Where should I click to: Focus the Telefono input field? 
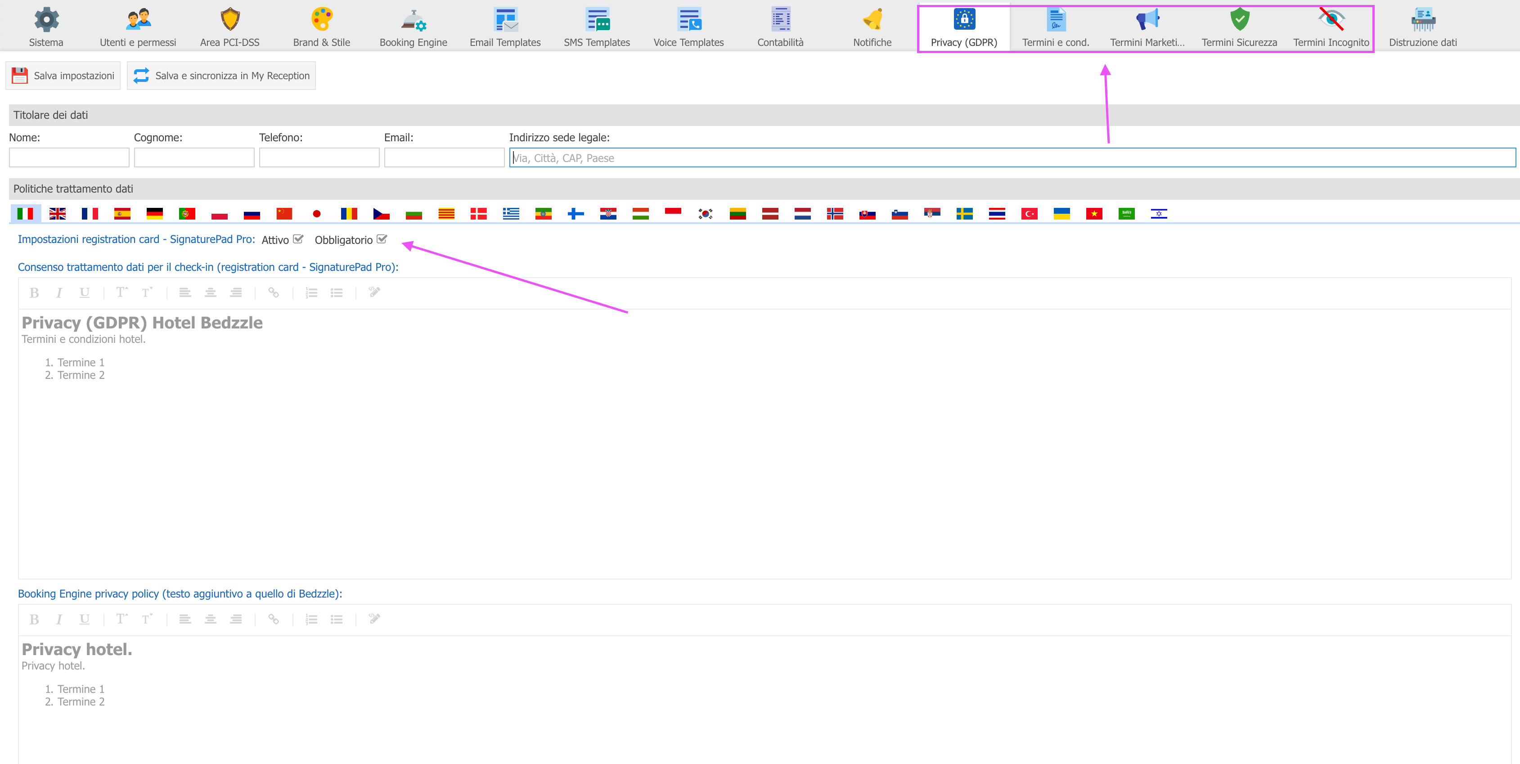[x=319, y=157]
